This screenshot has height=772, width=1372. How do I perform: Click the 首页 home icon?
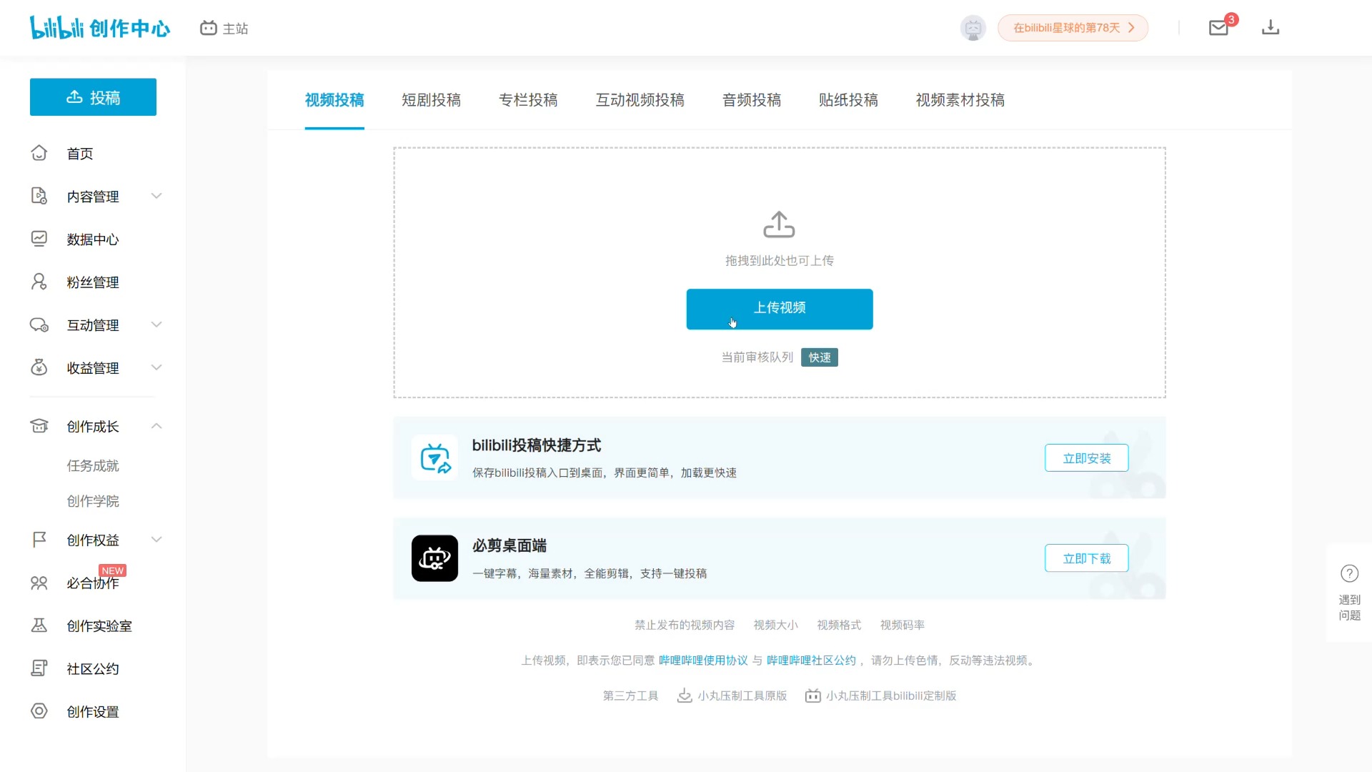pyautogui.click(x=39, y=153)
